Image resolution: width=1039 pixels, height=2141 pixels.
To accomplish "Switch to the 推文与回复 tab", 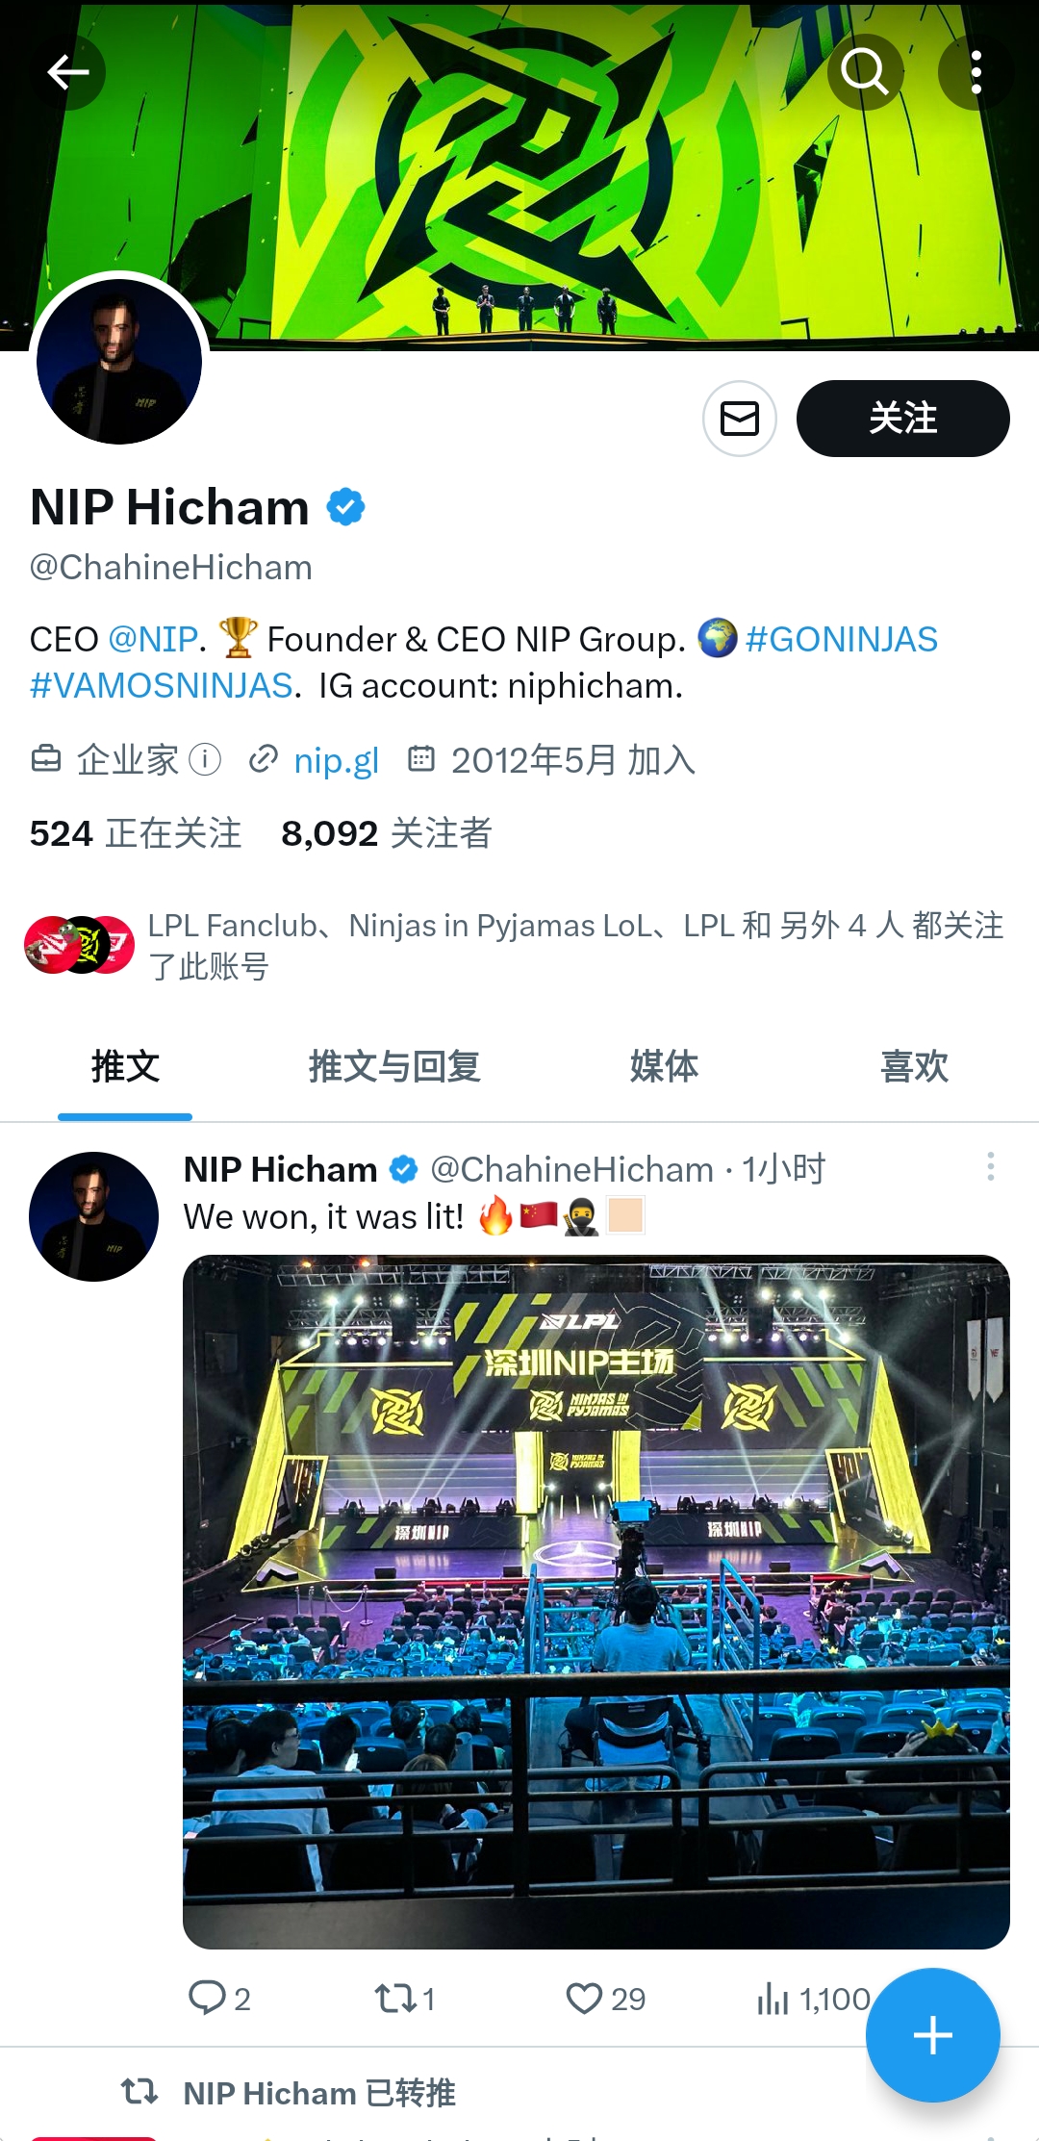I will [394, 1066].
